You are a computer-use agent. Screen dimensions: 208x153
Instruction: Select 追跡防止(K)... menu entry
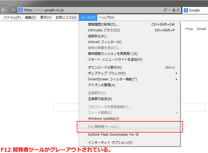coord(130,36)
